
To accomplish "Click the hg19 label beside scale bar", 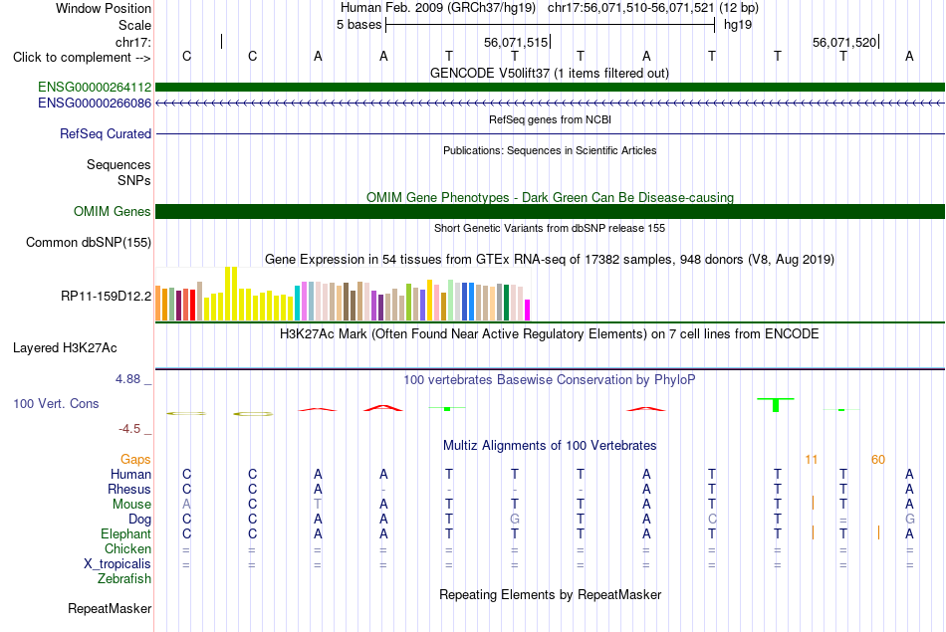I will tap(738, 25).
